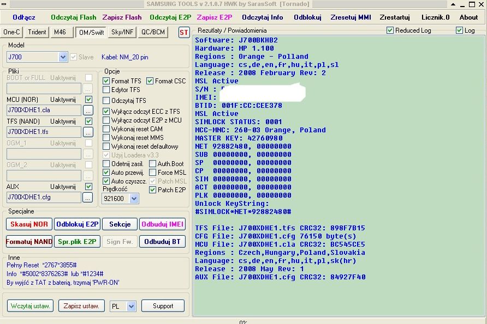
Task: Click the Skasuj NOR button
Action: point(29,224)
